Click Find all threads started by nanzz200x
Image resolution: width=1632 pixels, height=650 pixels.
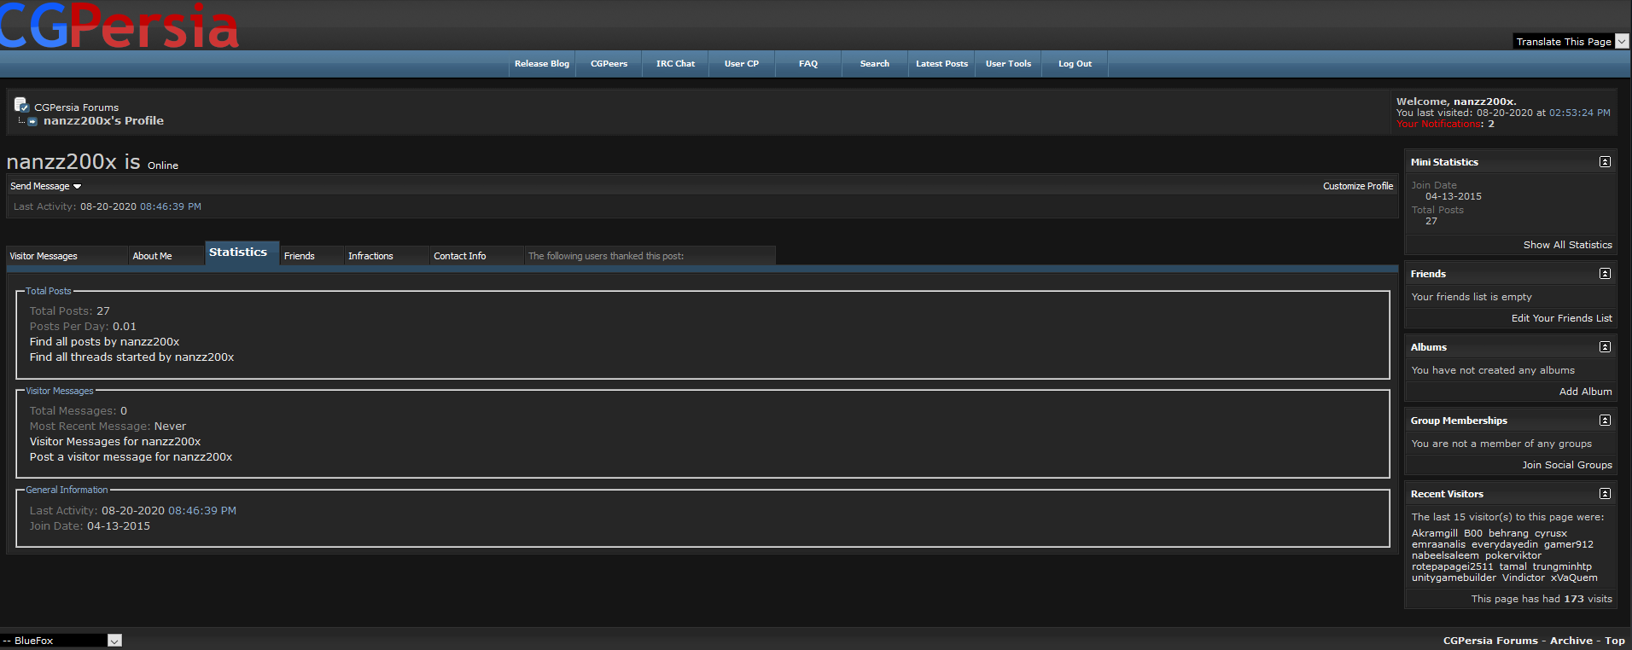pyautogui.click(x=131, y=357)
